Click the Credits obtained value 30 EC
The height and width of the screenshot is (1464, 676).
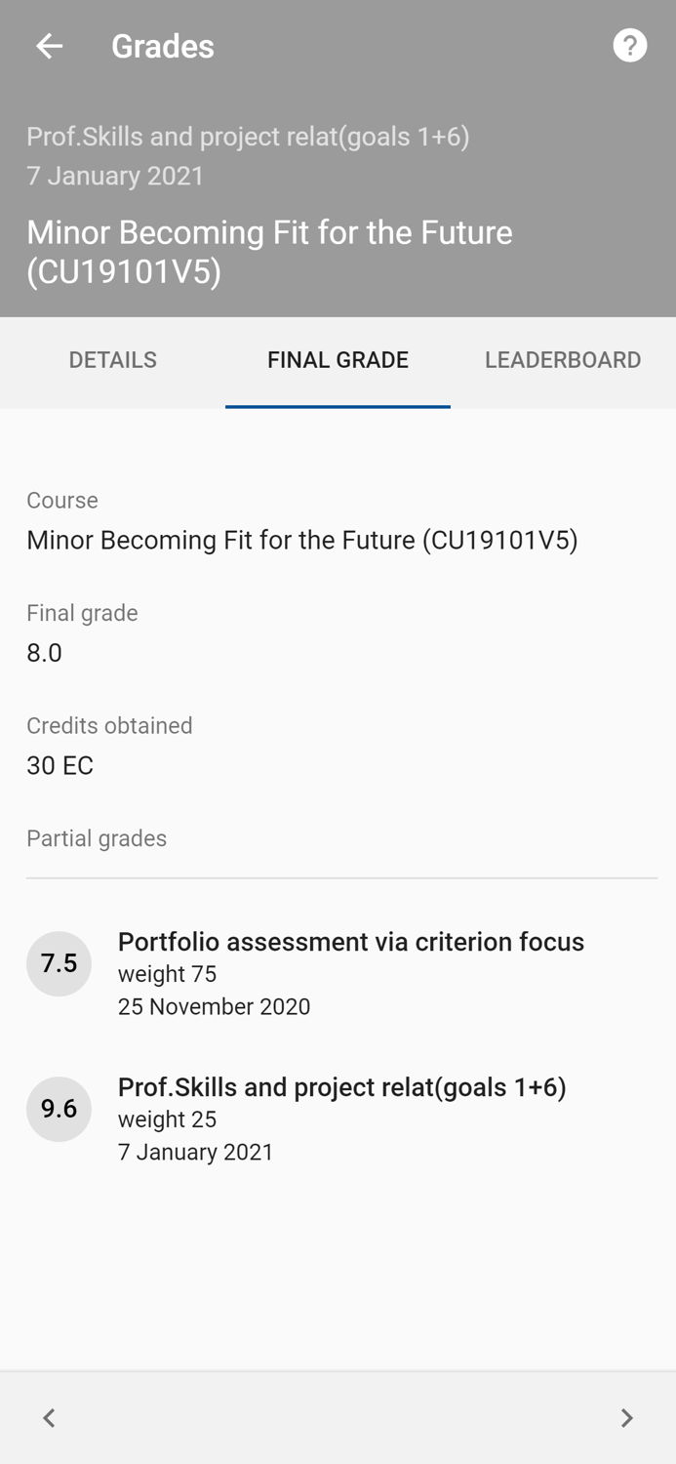[x=60, y=765]
